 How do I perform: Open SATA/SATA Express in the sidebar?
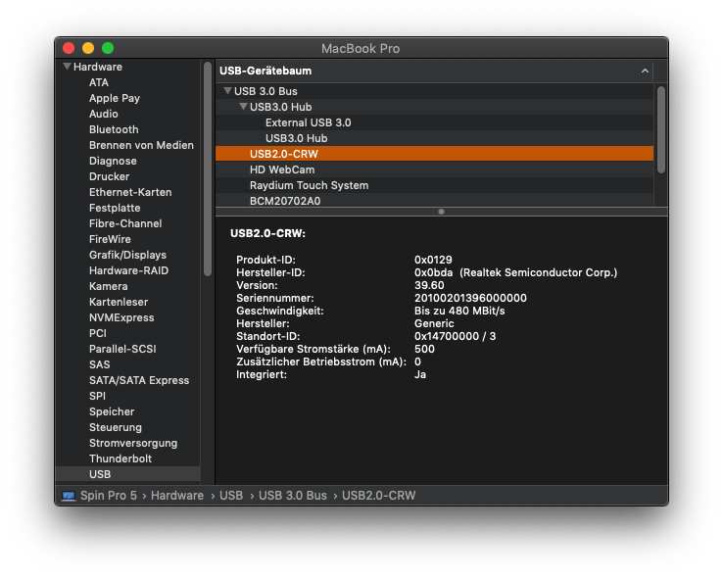click(139, 380)
